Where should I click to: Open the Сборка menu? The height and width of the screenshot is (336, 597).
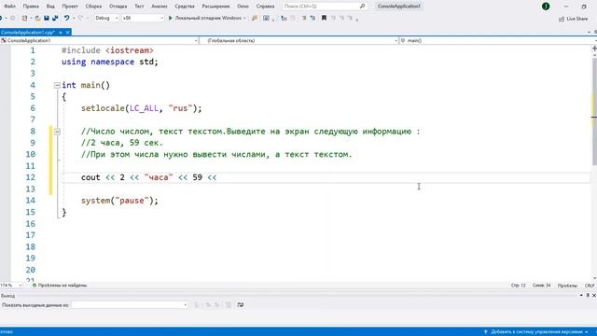93,7
